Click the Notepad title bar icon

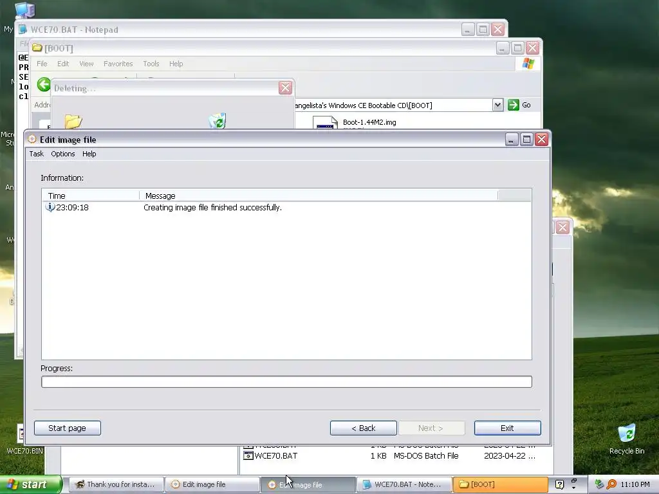[x=23, y=30]
